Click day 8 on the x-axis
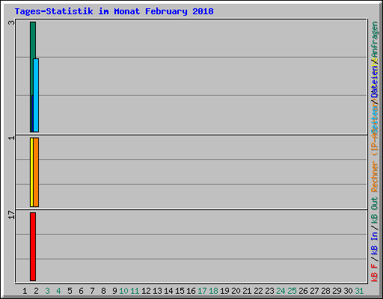Image resolution: width=383 pixels, height=299 pixels. (x=103, y=291)
